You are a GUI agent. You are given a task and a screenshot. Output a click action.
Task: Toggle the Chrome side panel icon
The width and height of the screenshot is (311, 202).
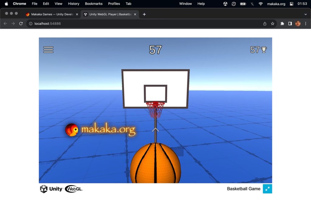[290, 24]
